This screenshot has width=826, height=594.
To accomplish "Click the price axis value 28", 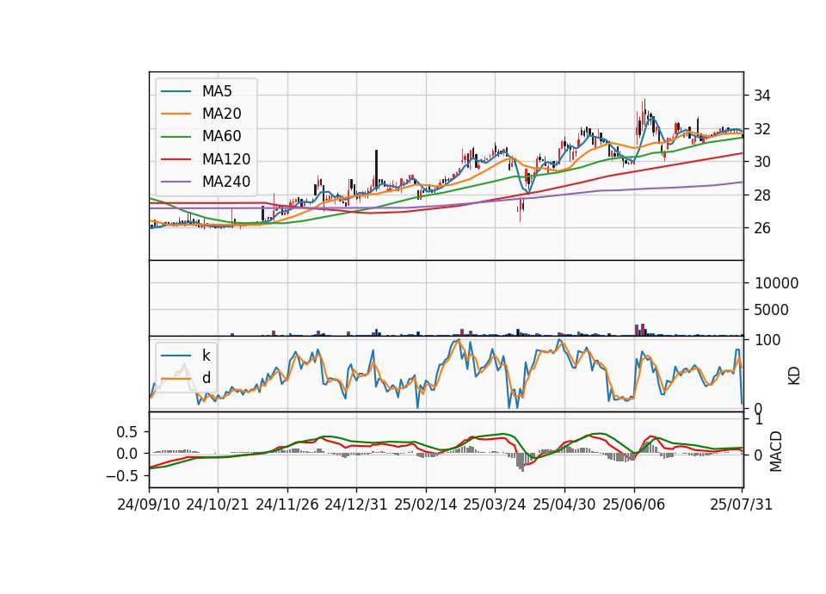I will 762,195.
